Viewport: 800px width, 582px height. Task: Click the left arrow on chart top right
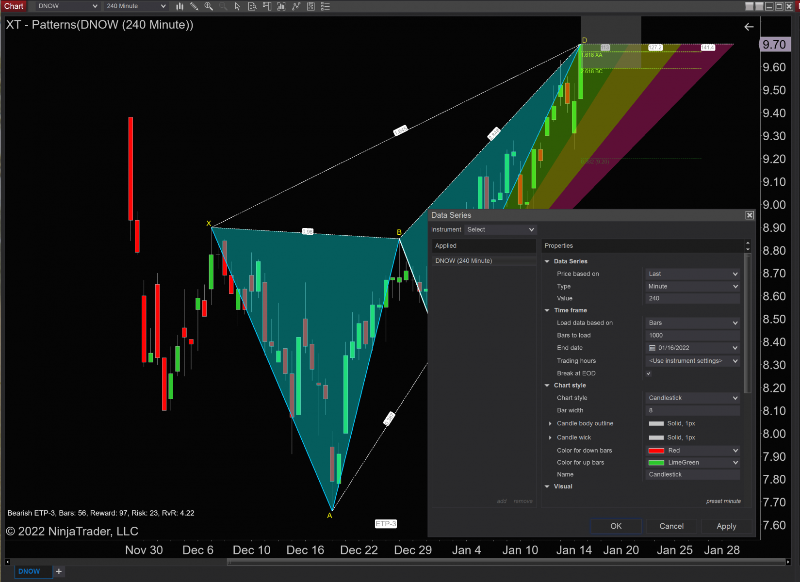749,27
